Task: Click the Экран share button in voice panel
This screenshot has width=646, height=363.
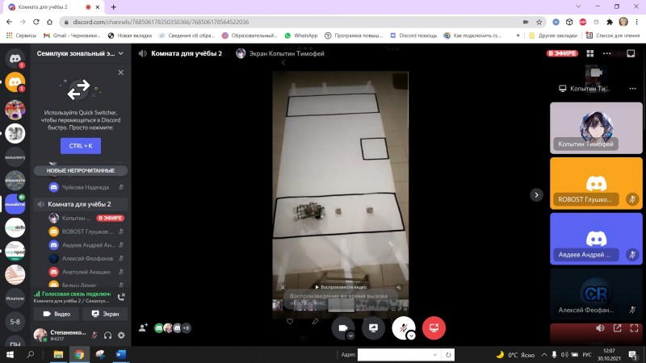Action: (x=105, y=314)
